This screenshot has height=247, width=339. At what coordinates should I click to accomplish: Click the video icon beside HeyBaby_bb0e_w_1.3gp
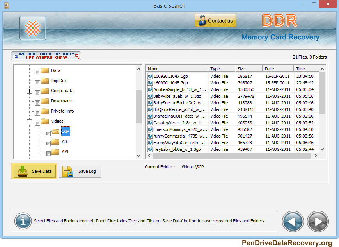pyautogui.click(x=149, y=149)
